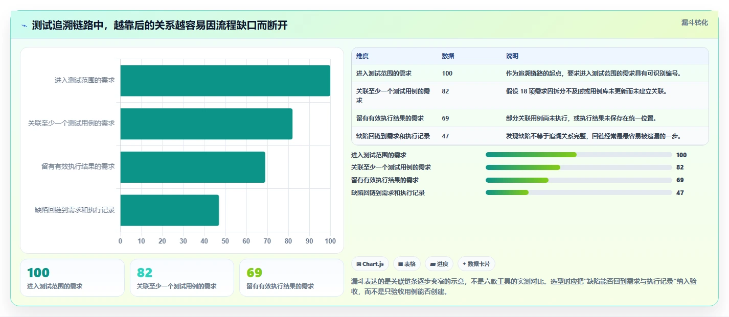Screen dimensions: 729x317
Task: Click the table cell 缺陷回链到需求和执行记录
Action: point(393,136)
